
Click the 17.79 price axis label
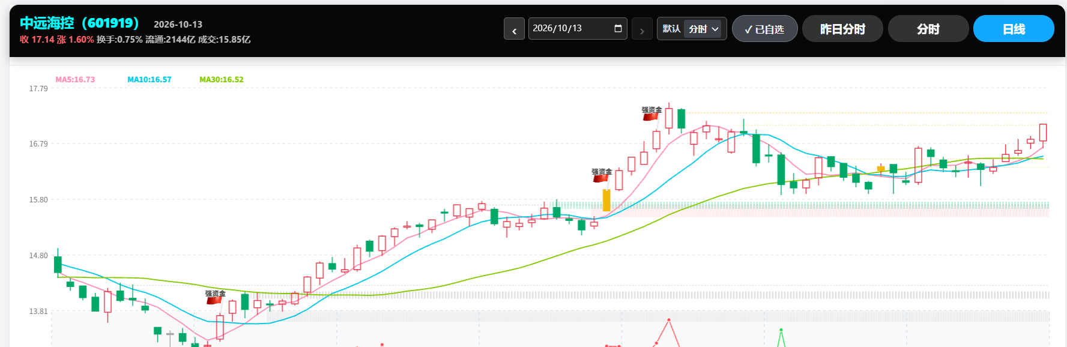pyautogui.click(x=38, y=89)
